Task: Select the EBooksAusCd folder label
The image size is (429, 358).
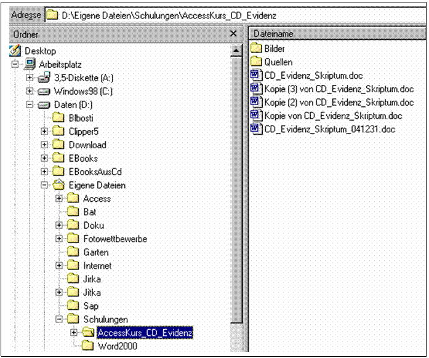Action: [95, 172]
